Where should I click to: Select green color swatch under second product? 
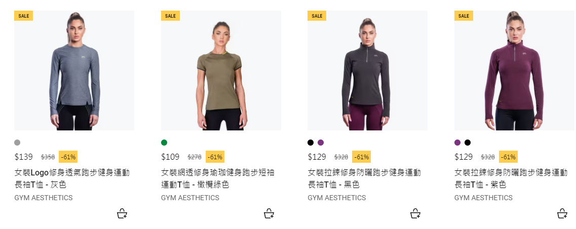point(164,143)
